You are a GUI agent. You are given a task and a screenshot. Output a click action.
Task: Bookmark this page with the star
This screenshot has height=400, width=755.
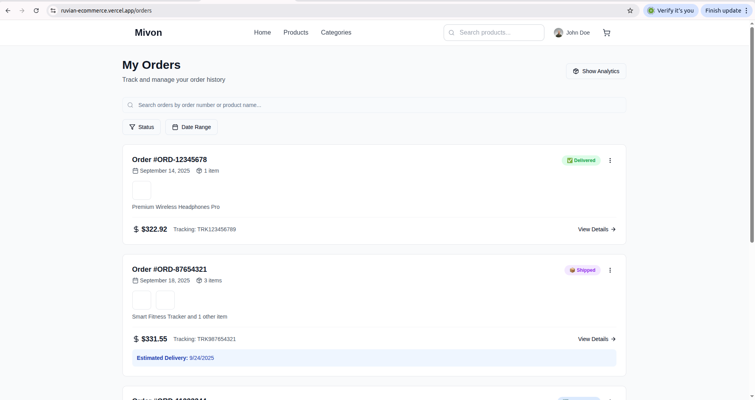tap(630, 11)
